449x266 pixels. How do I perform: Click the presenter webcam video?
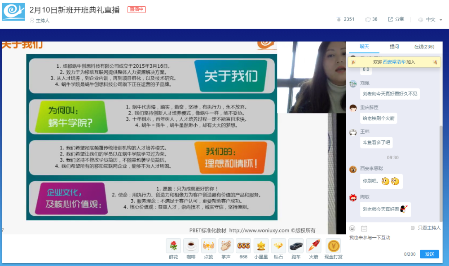click(312, 77)
